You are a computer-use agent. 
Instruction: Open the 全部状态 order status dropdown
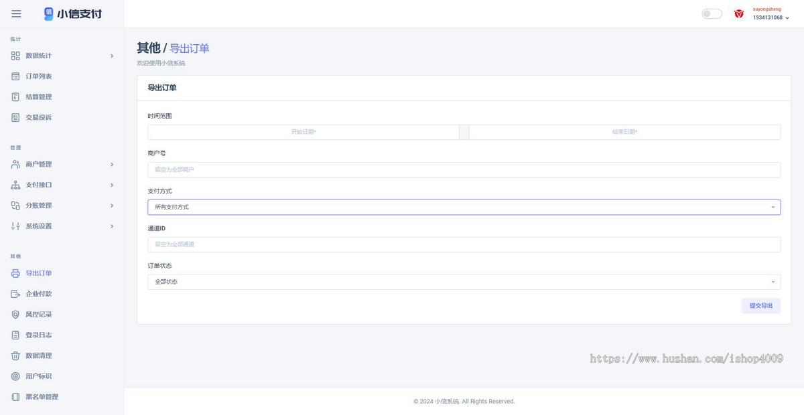[x=464, y=282]
